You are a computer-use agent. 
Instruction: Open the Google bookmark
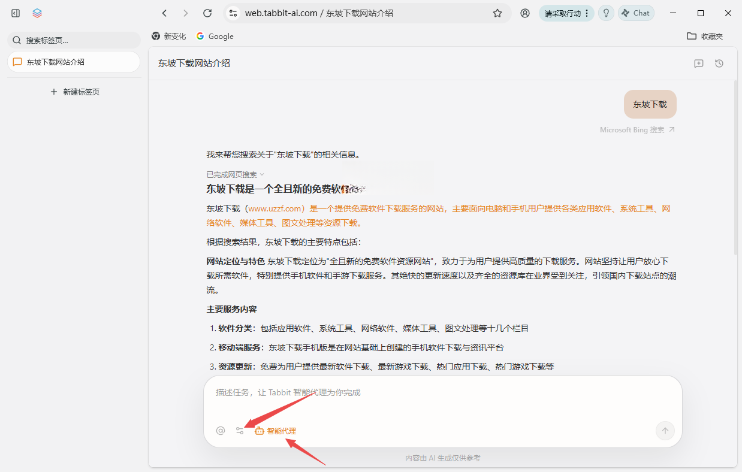coord(215,36)
